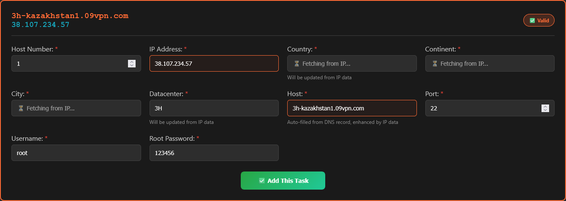Click into the Host Number field
The image size is (566, 201).
coord(68,64)
